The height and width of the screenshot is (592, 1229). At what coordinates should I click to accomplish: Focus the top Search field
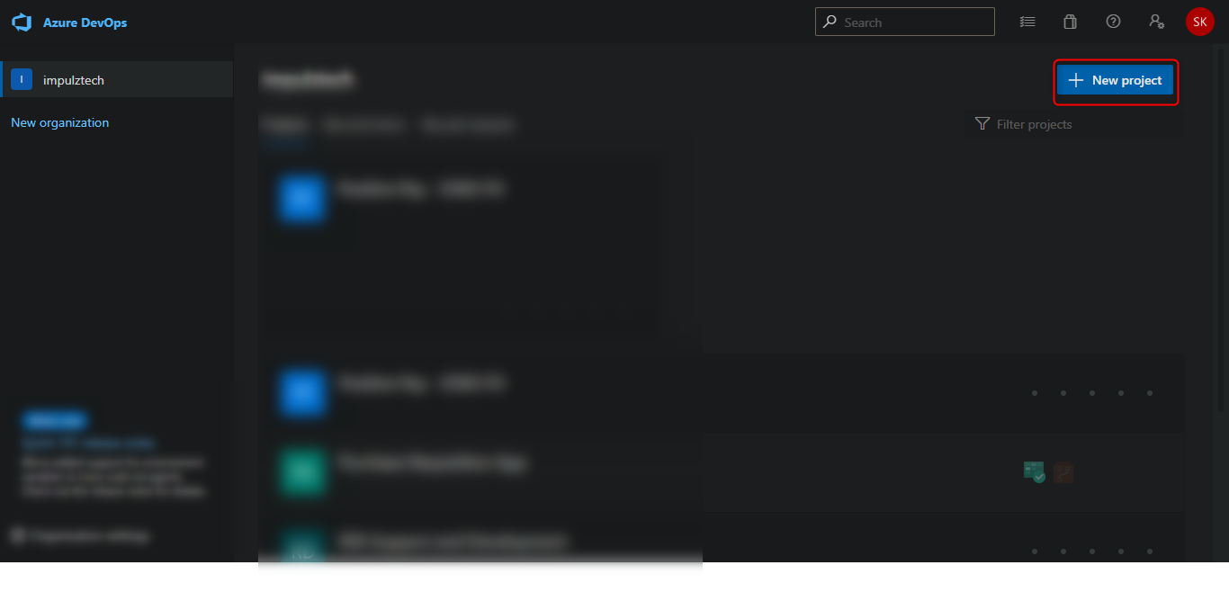pos(905,22)
